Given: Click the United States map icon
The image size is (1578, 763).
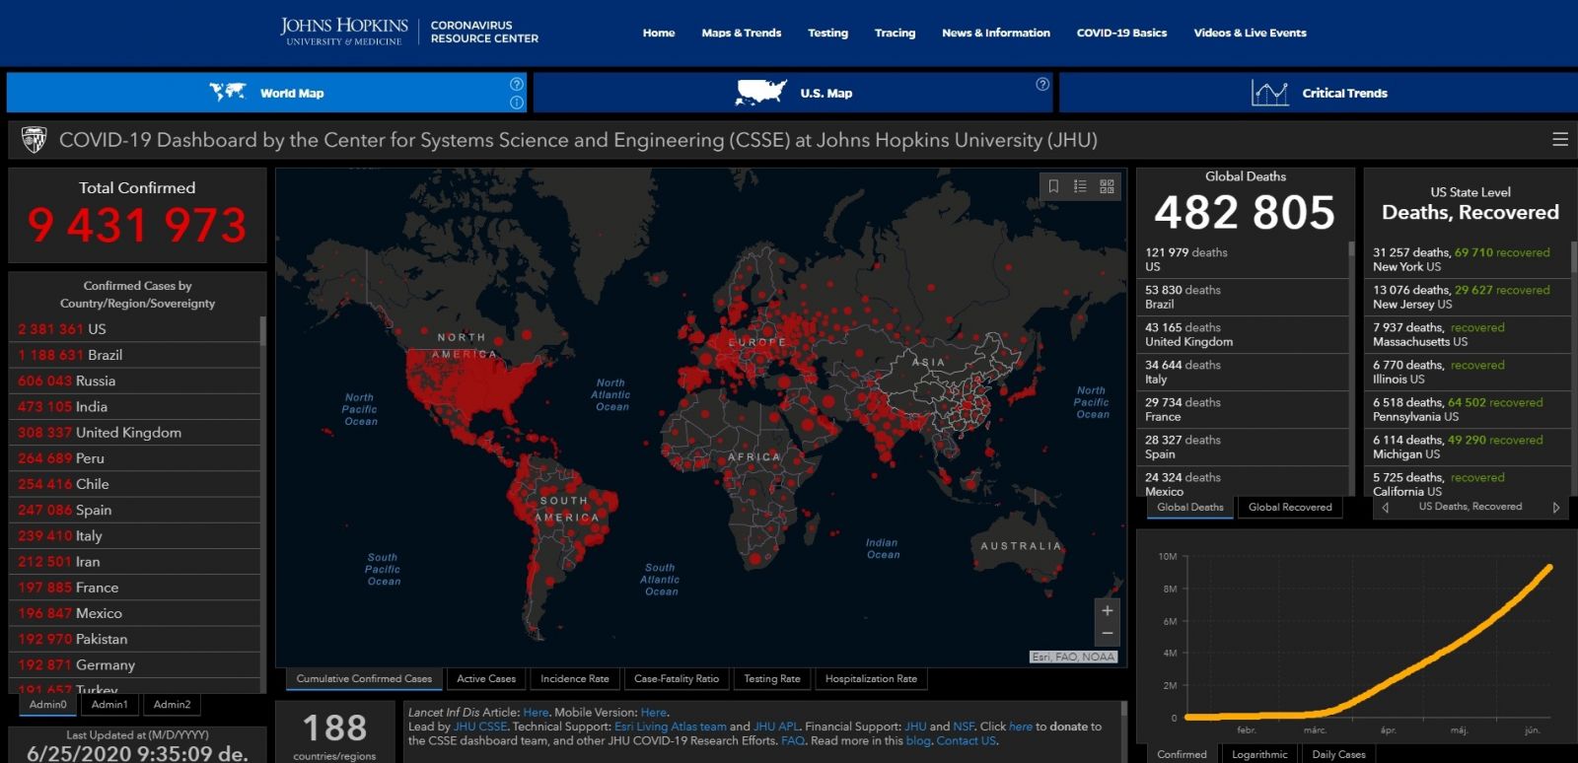Looking at the screenshot, I should point(760,93).
